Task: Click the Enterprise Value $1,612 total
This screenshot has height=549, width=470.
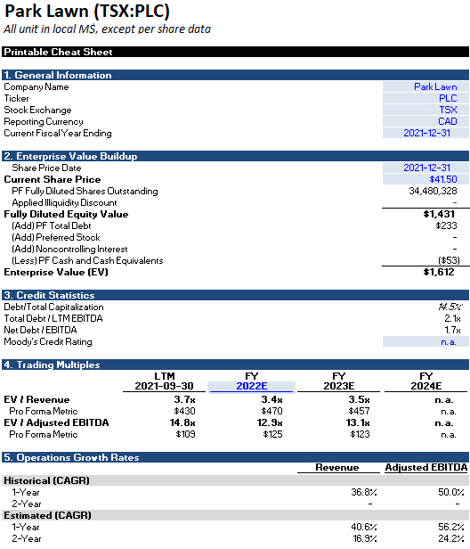Action: pyautogui.click(x=439, y=272)
